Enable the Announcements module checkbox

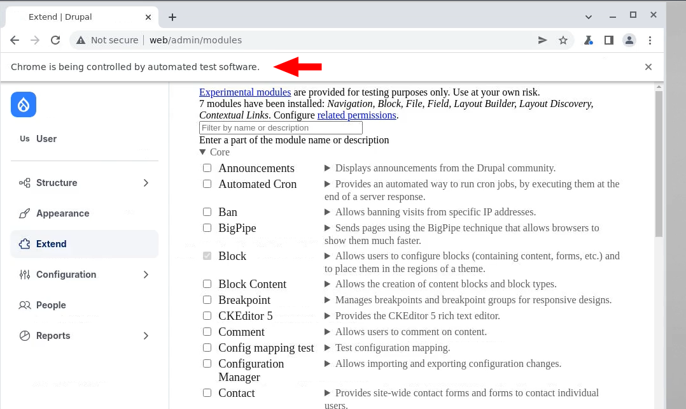tap(207, 168)
